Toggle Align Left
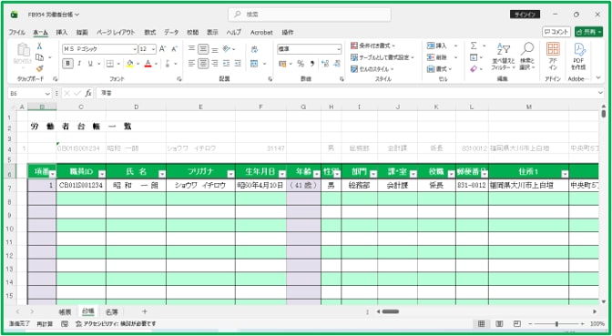This screenshot has width=612, height=336. pyautogui.click(x=191, y=63)
